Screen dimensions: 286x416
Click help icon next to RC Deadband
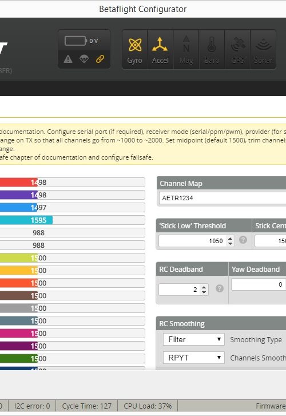point(220,288)
